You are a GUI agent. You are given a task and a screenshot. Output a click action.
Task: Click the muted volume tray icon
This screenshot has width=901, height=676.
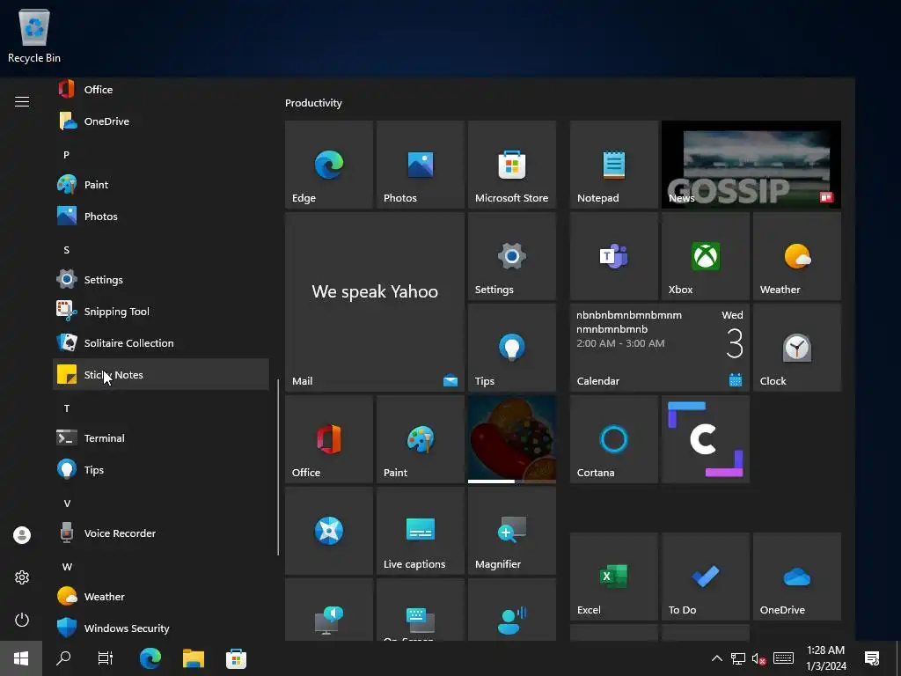pos(758,658)
